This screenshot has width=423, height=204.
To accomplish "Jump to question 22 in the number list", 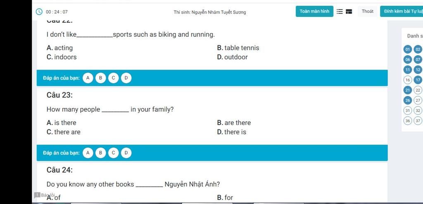I will click(418, 90).
